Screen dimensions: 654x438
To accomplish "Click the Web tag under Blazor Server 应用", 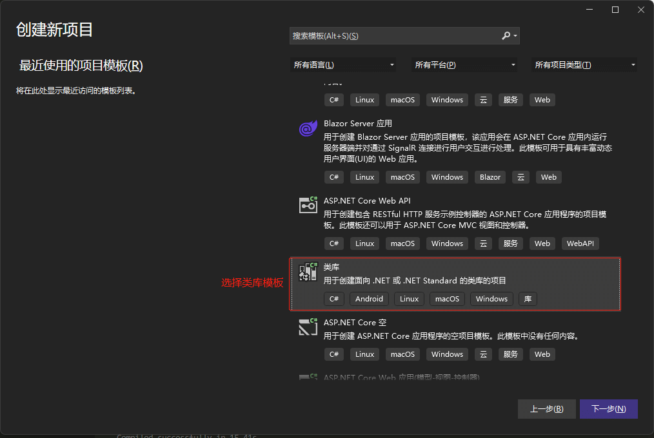I will 549,177.
